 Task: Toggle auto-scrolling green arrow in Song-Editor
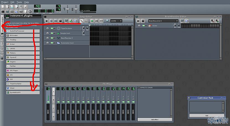92,21
